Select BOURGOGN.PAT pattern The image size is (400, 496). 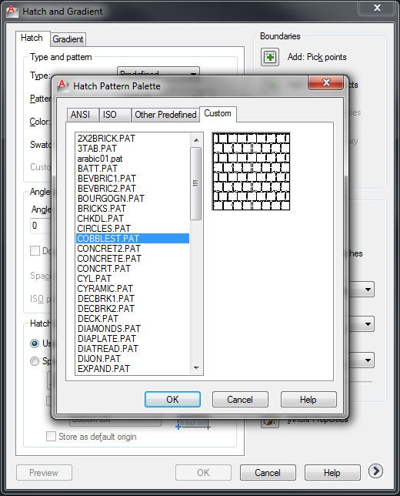click(133, 199)
